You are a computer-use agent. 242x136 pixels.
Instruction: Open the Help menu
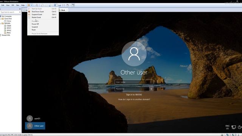[23, 5]
